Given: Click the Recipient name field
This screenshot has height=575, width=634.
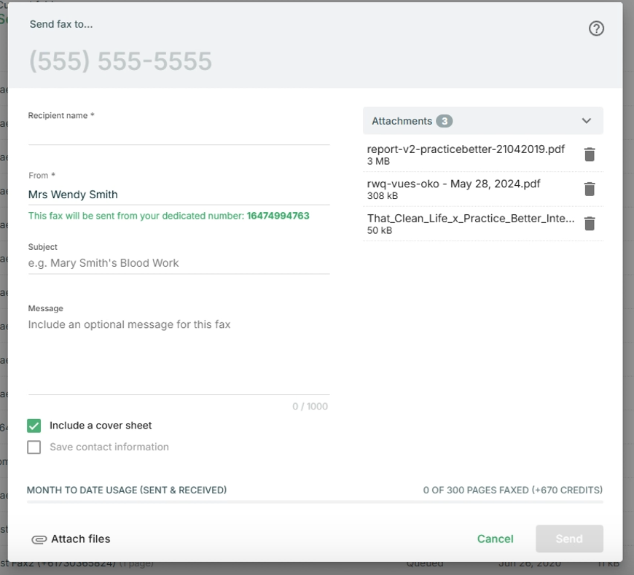Looking at the screenshot, I should [x=179, y=134].
